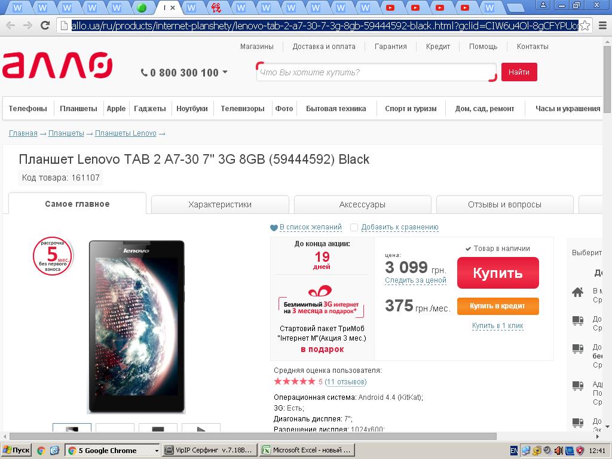The width and height of the screenshot is (612, 459).
Task: Click vertical scrollbar down arrow
Action: (x=607, y=427)
